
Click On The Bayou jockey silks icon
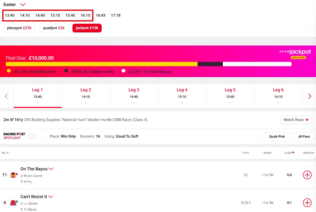(14, 175)
